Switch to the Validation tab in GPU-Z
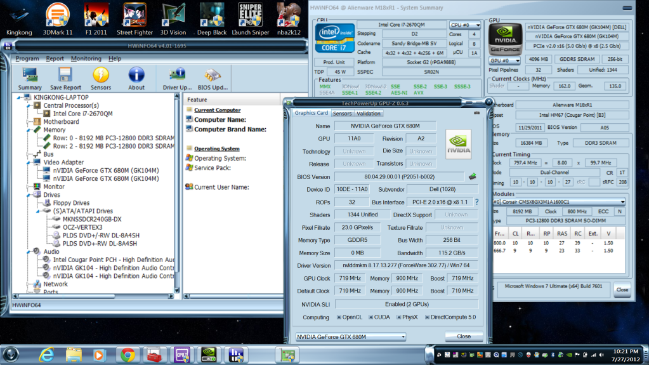649x365 pixels. [369, 114]
